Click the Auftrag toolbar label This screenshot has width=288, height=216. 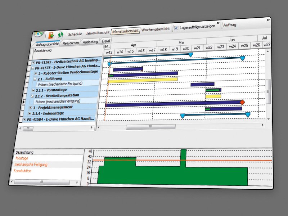[230, 25]
